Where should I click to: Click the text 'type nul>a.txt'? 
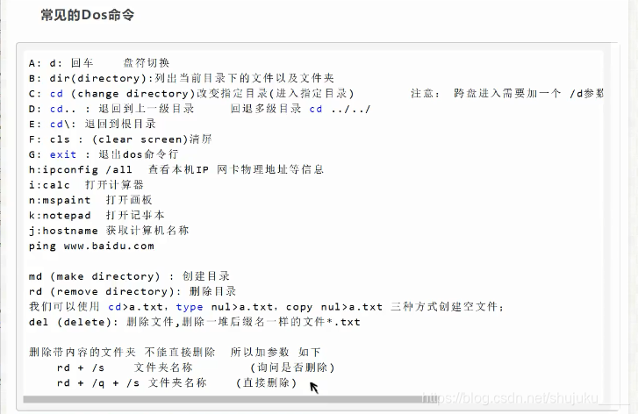(224, 307)
